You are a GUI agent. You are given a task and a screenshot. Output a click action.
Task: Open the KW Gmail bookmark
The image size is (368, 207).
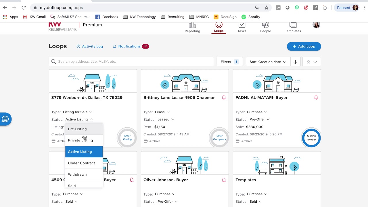point(34,17)
